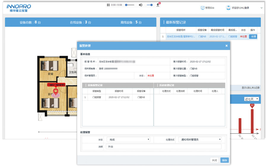This screenshot has width=267, height=167.
Task: Mute the audio with the speaker icon
Action: click(x=141, y=5)
